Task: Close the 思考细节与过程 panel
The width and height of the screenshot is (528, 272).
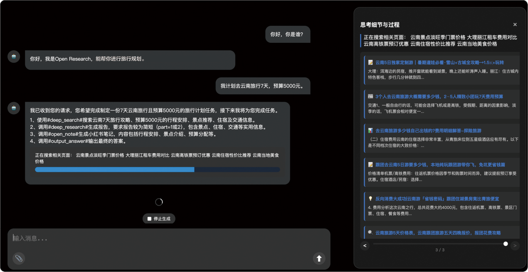Action: point(515,25)
